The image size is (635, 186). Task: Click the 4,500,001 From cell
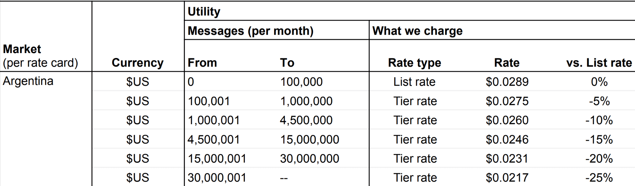[x=214, y=139]
